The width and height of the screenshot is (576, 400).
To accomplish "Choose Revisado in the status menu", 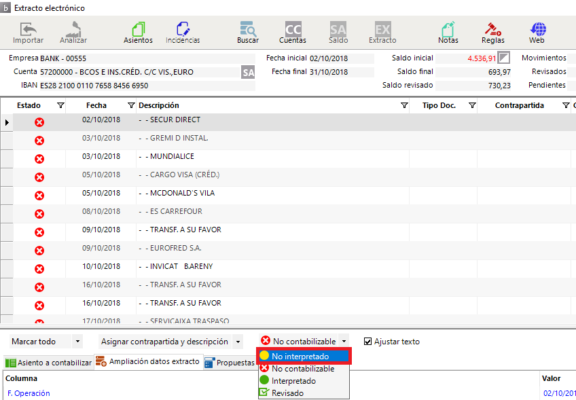I will pos(304,393).
